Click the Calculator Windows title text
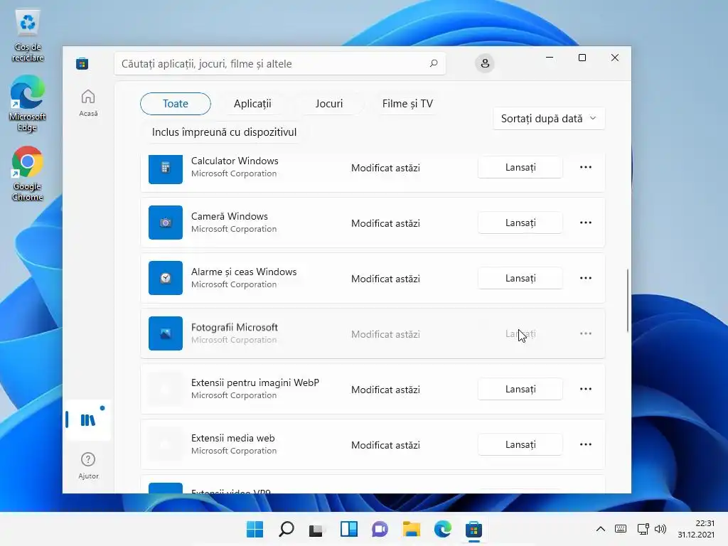Viewport: 728px width, 546px height. click(x=235, y=161)
